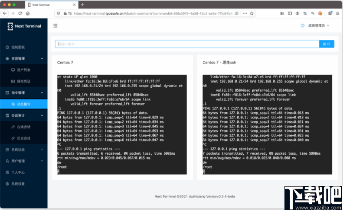343x210 pixels.
Task: Select 动态指令 menu item
Action: pos(23,104)
